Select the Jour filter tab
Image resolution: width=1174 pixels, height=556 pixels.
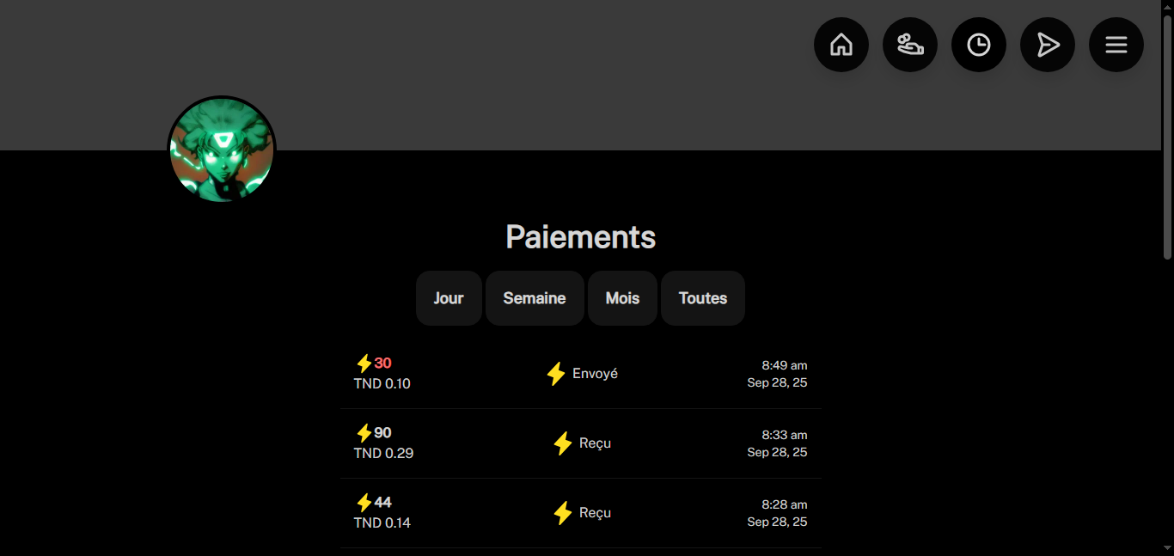[449, 298]
